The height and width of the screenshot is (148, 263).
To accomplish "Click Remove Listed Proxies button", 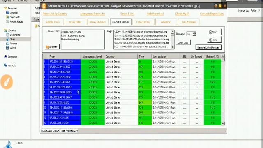I will click(208, 48).
